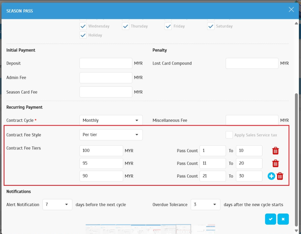The image size is (301, 234).
Task: Add a new contract fee tier
Action: click(x=271, y=176)
